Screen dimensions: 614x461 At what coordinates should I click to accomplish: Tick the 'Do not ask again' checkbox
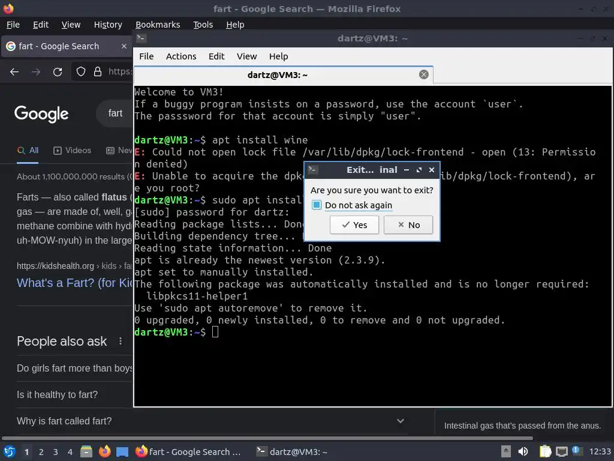point(317,205)
